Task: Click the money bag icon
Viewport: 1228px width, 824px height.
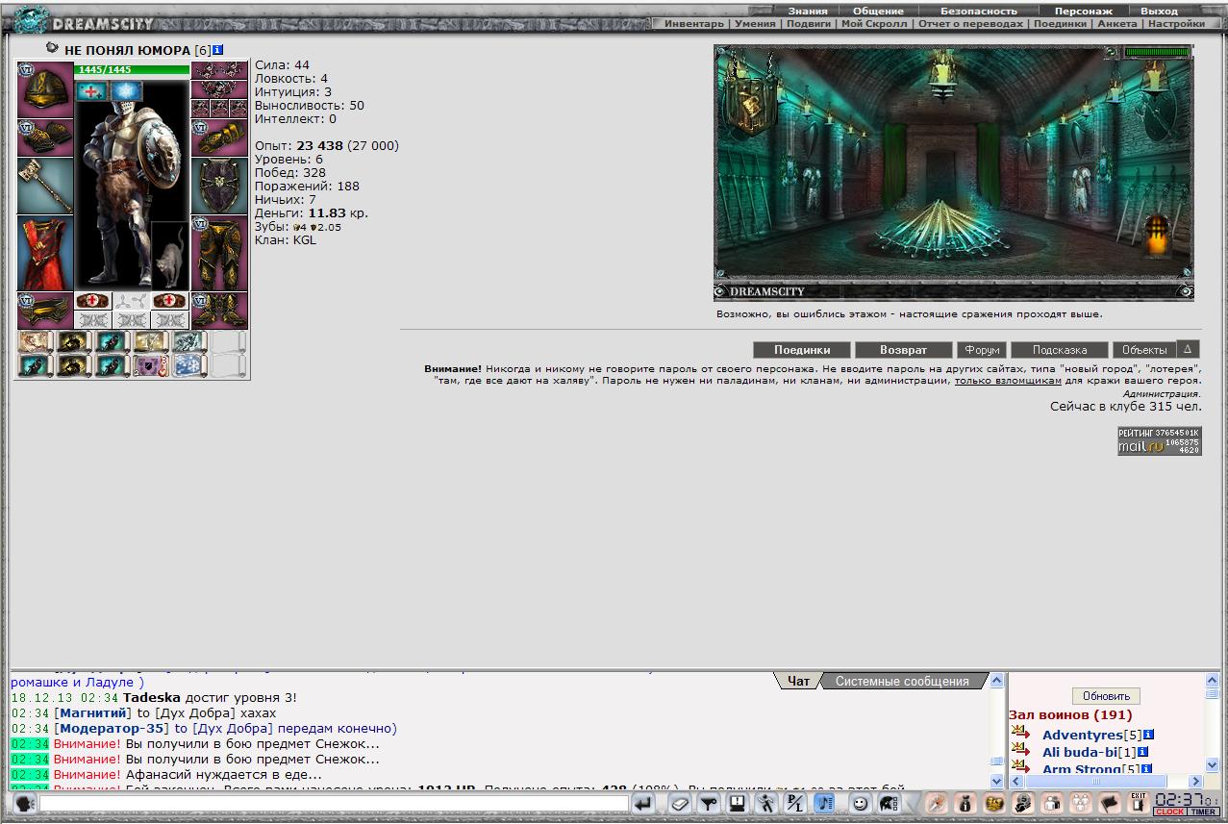Action: tap(965, 804)
